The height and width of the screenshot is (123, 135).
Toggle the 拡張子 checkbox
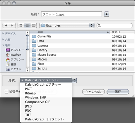[6, 92]
